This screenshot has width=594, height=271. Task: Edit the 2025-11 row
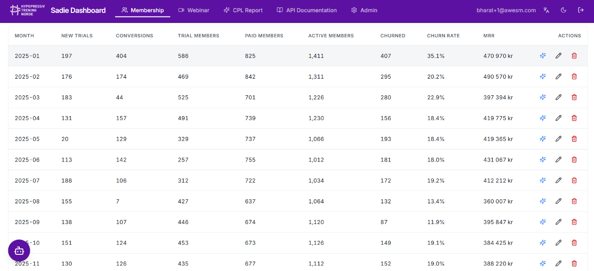coord(559,263)
